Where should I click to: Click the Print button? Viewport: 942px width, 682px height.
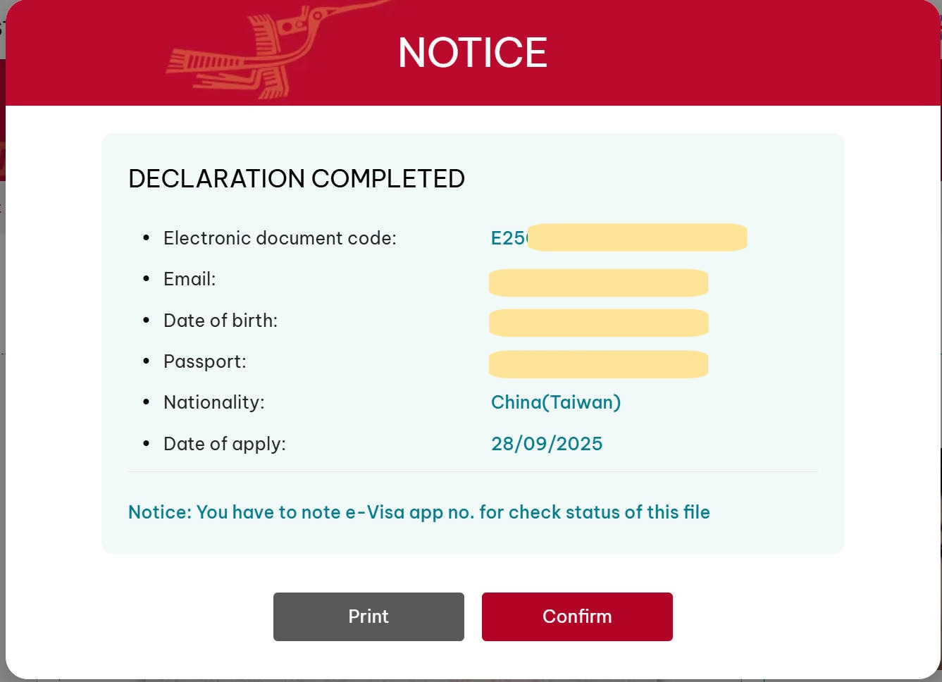pos(368,616)
